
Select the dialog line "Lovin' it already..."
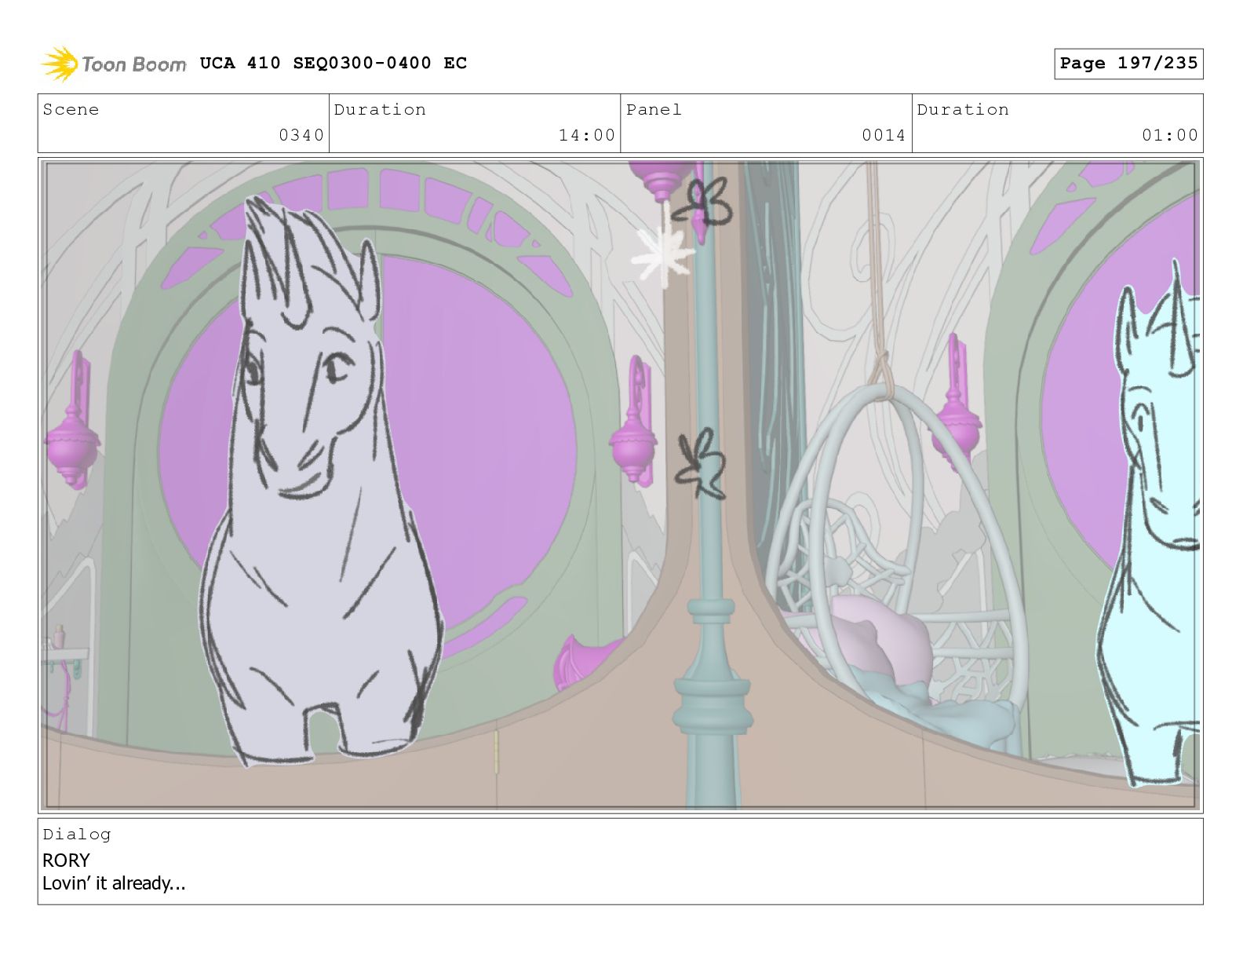pyautogui.click(x=114, y=883)
